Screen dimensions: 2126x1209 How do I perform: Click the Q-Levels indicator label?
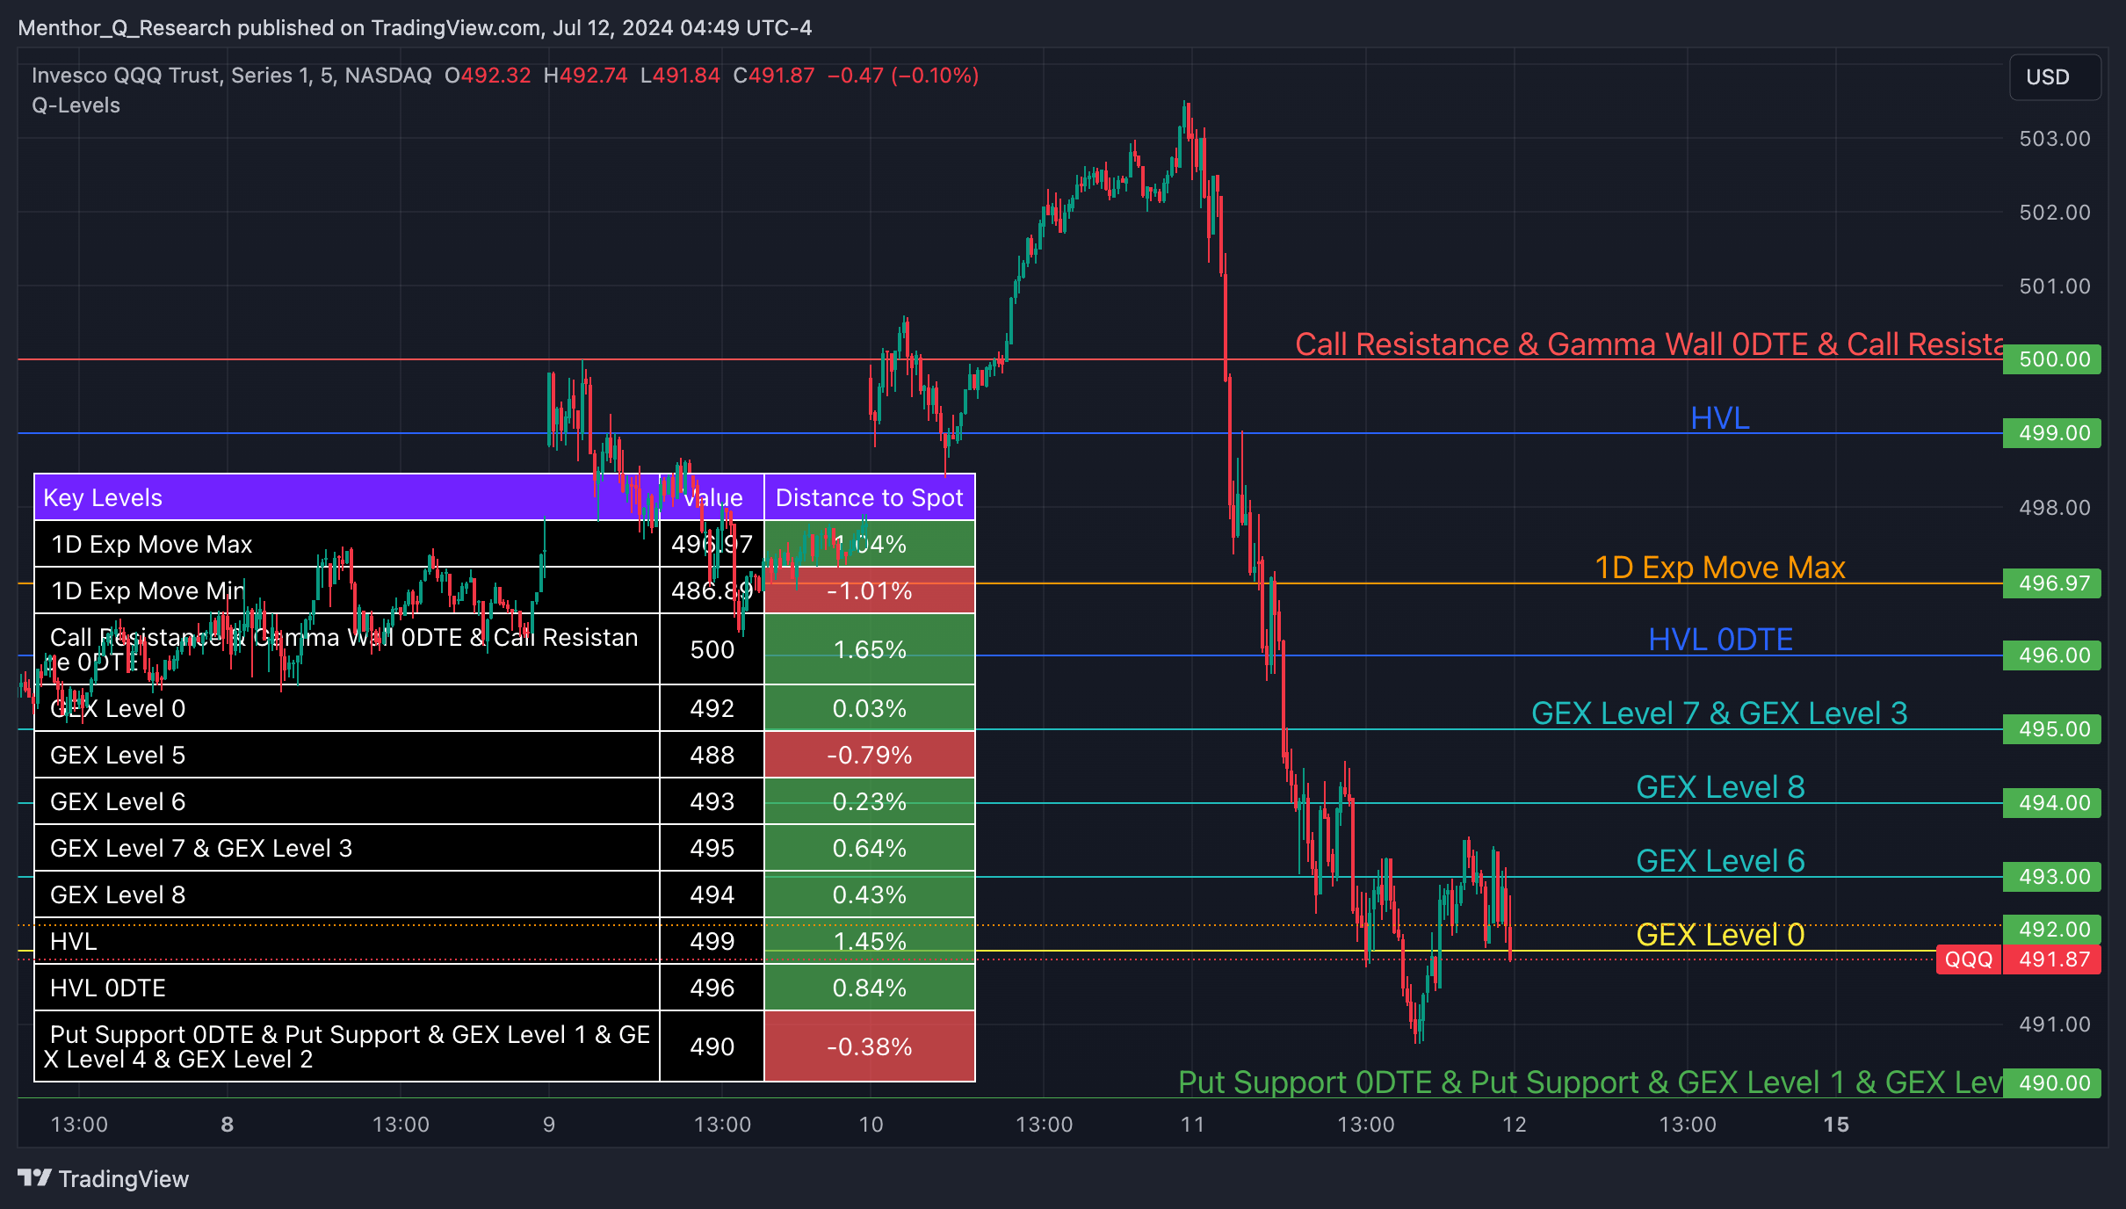(x=76, y=105)
